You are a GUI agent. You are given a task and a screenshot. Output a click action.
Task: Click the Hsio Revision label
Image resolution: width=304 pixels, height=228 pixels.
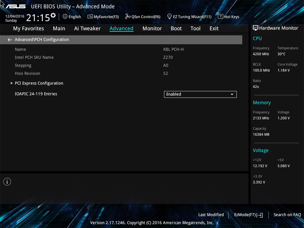coord(27,73)
